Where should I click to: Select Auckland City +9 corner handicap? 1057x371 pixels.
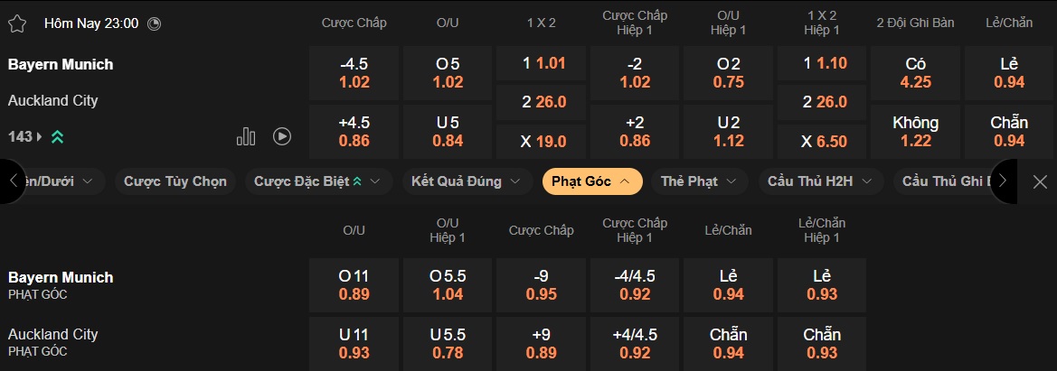543,343
